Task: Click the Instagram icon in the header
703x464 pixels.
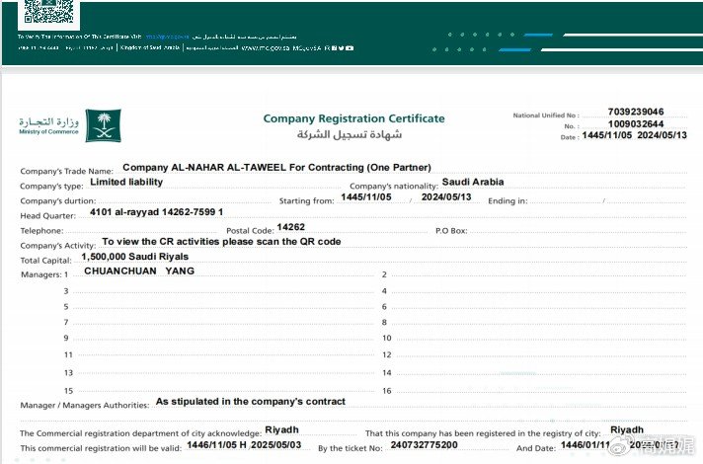Action: 334,48
